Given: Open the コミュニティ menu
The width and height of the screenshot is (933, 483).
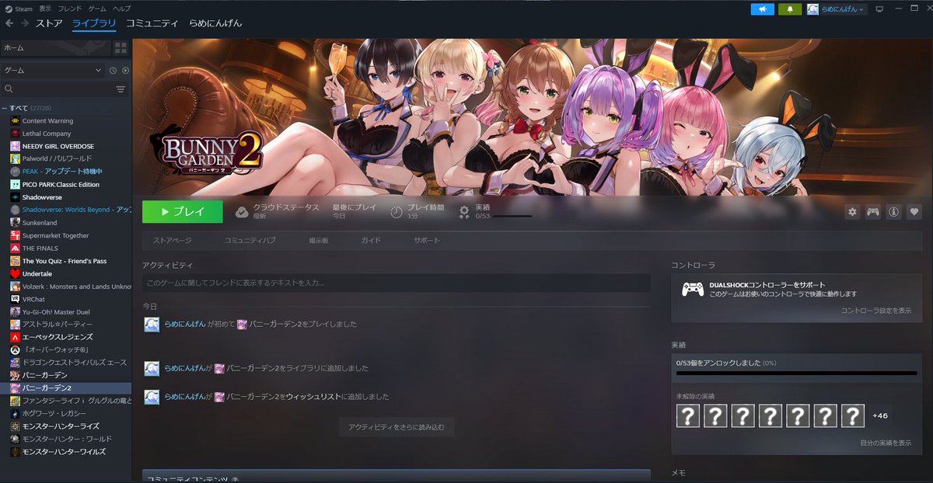Looking at the screenshot, I should pos(152,23).
